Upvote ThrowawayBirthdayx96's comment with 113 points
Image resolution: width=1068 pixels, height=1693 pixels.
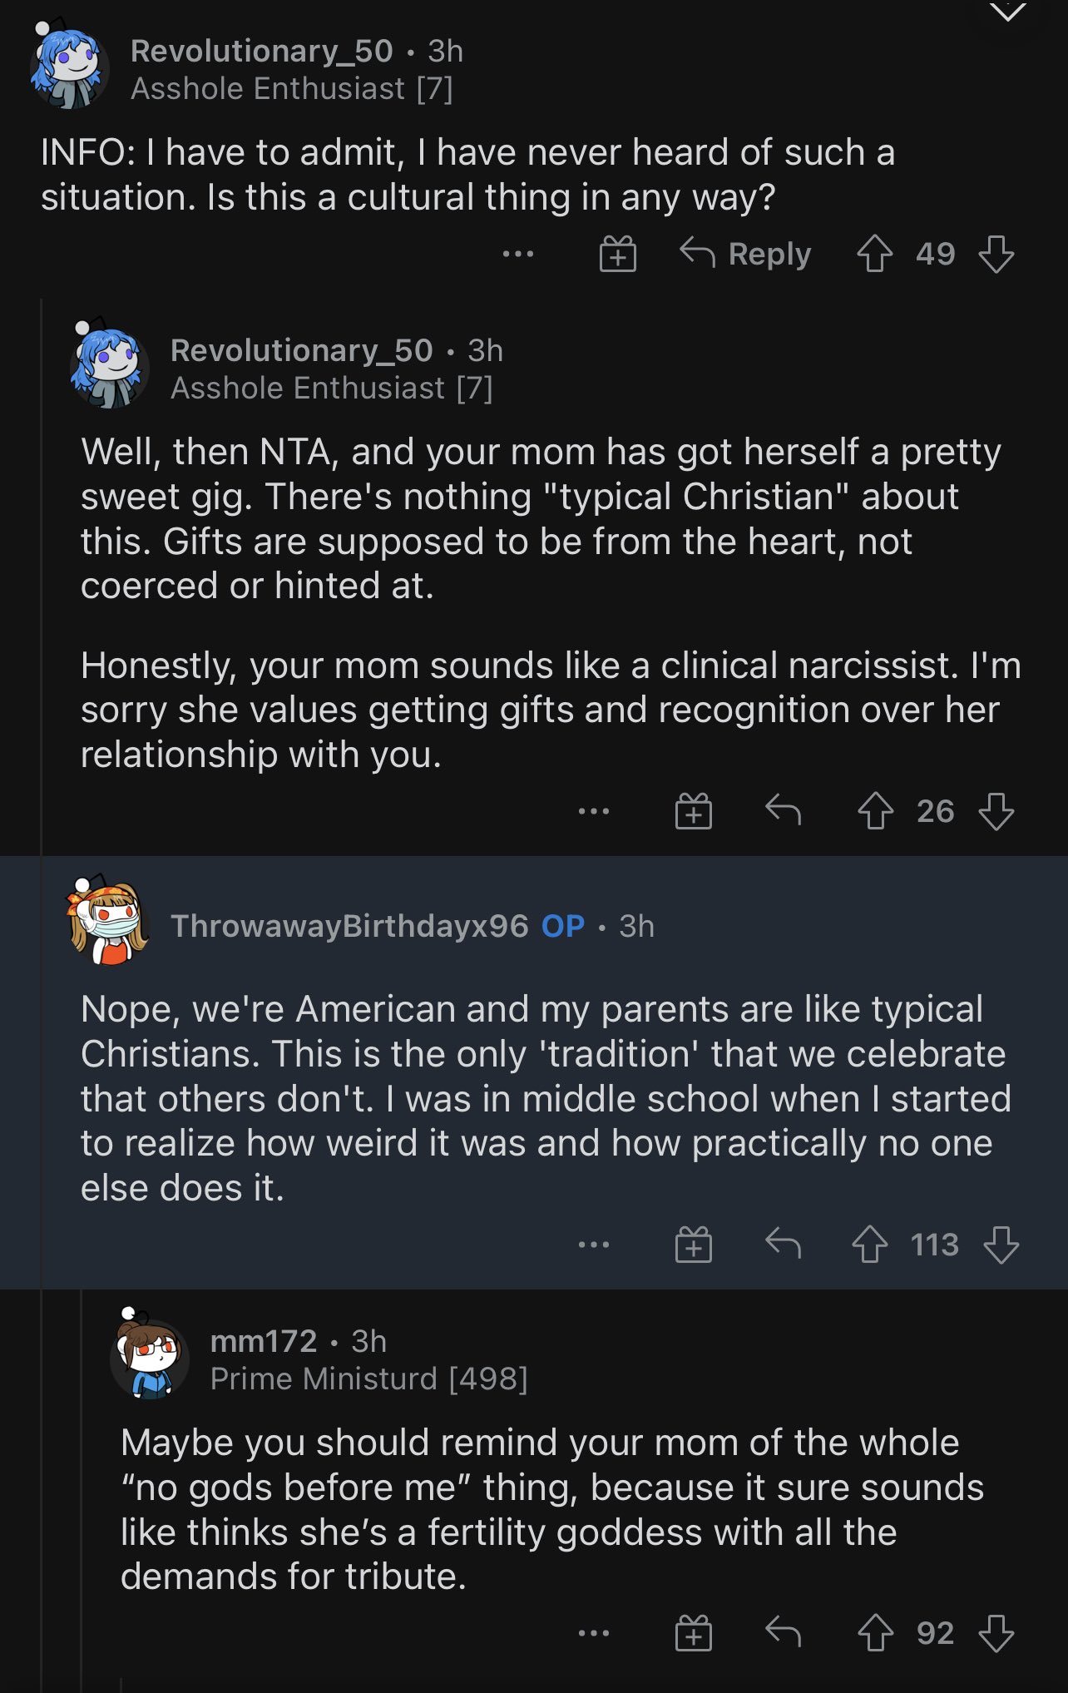869,1245
